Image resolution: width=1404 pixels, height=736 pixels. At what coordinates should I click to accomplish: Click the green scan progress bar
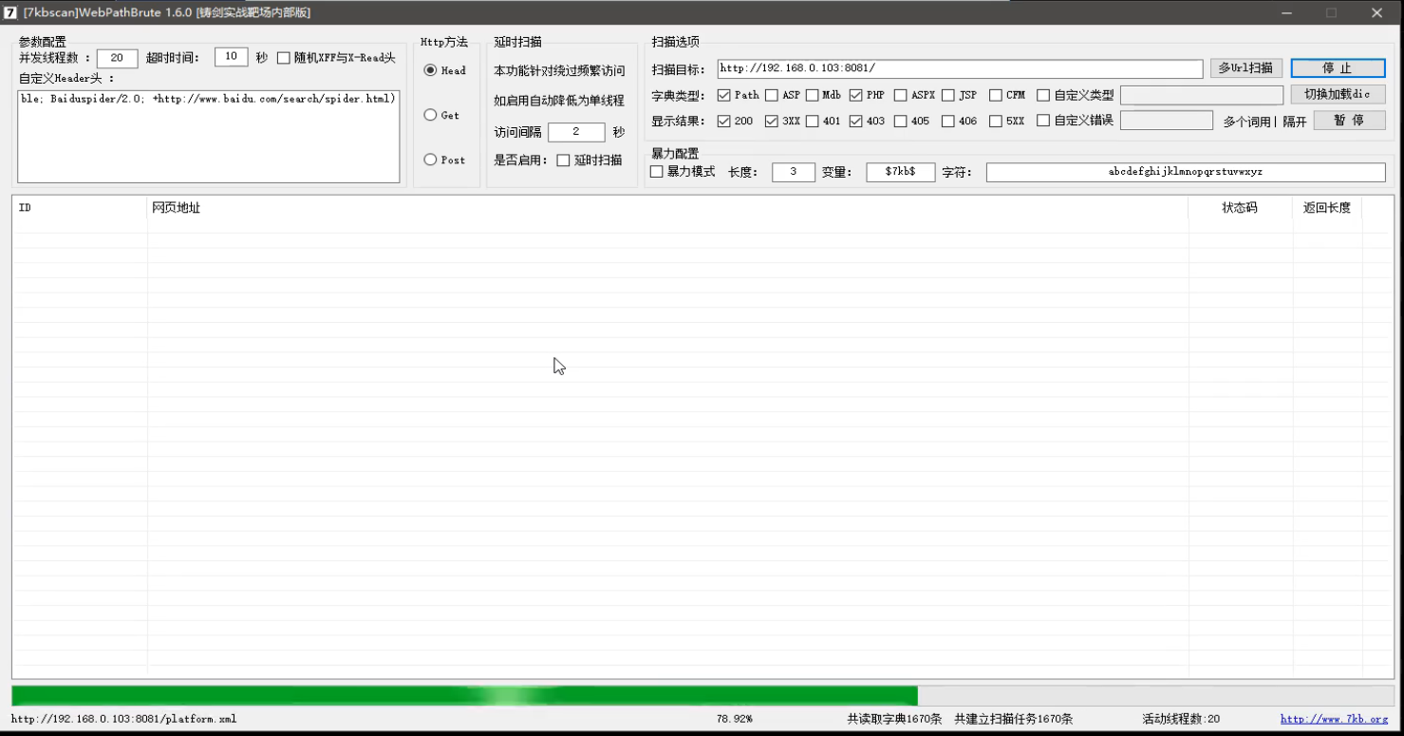(702, 695)
